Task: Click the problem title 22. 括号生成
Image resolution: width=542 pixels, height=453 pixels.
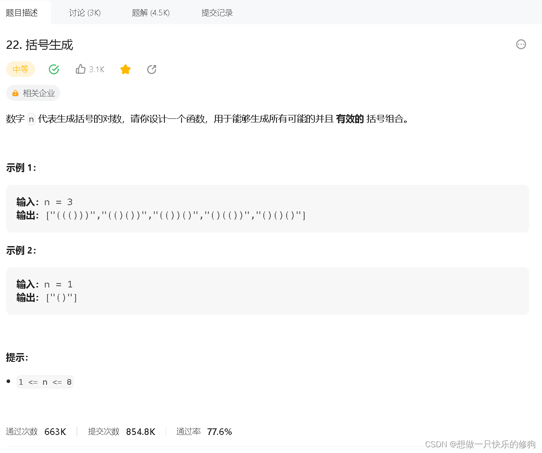Action: point(40,45)
